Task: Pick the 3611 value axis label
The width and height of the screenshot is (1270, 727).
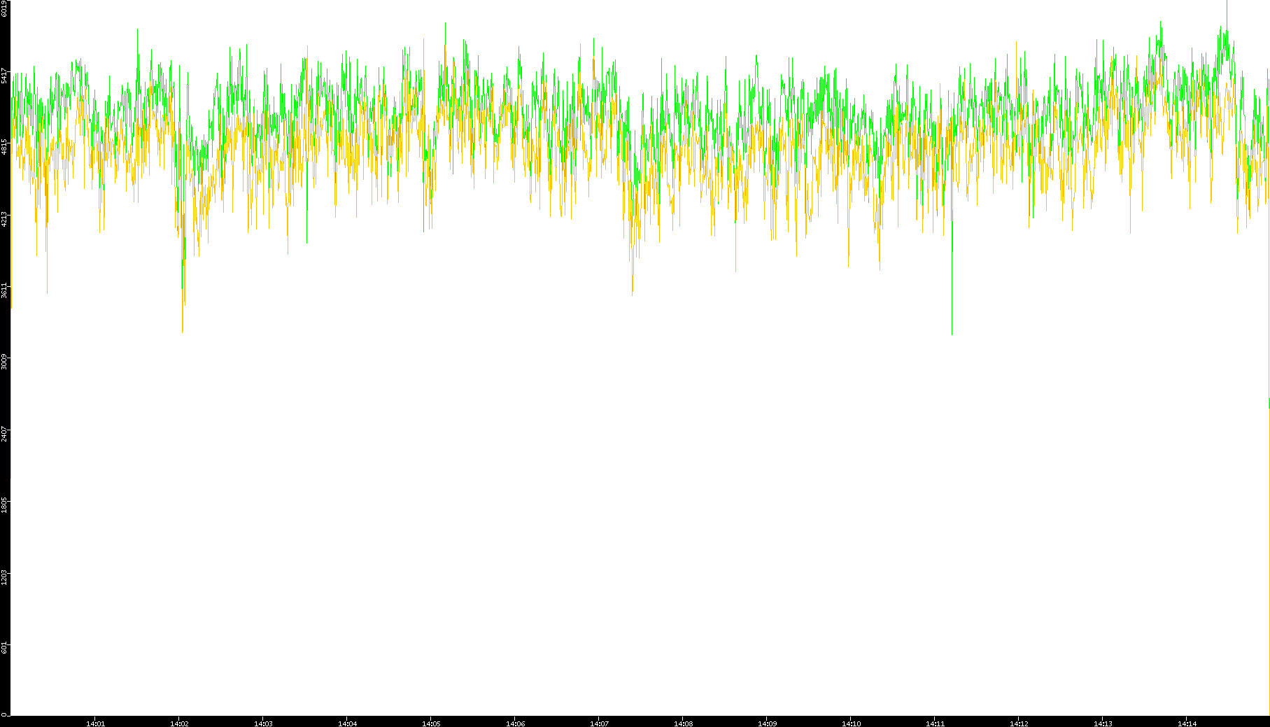Action: tap(5, 290)
